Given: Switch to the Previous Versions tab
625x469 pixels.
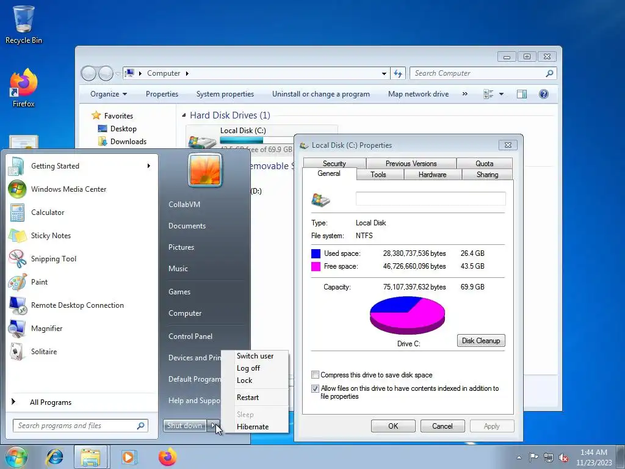Looking at the screenshot, I should point(411,164).
